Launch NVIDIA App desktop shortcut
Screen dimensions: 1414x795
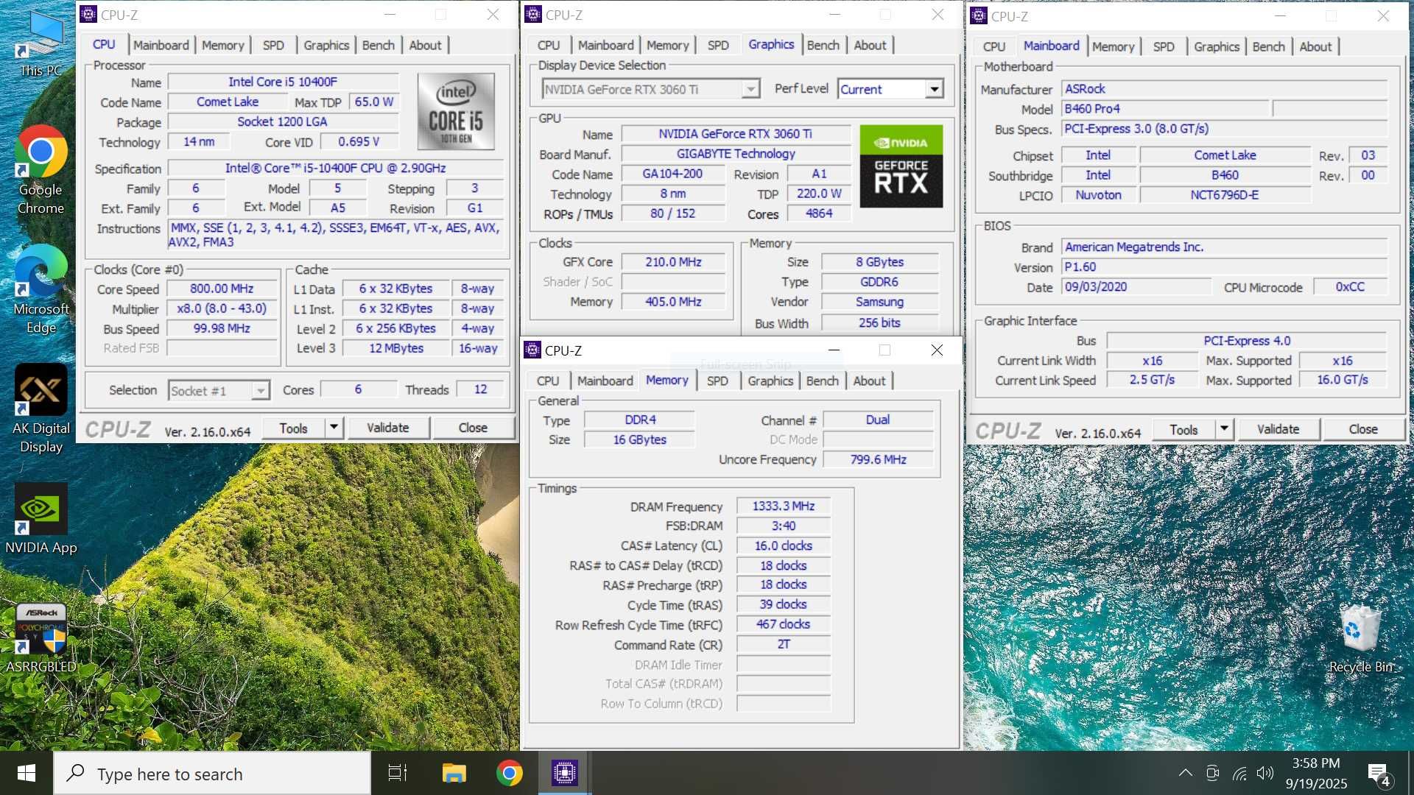tap(41, 519)
